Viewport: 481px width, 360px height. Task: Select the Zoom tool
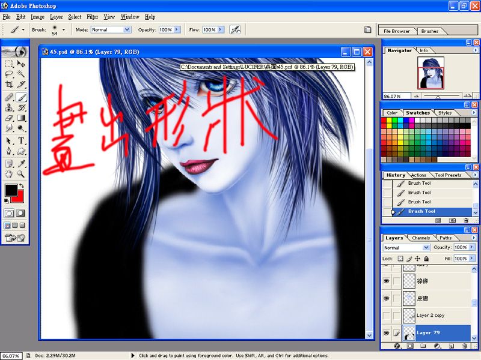[x=21, y=174]
